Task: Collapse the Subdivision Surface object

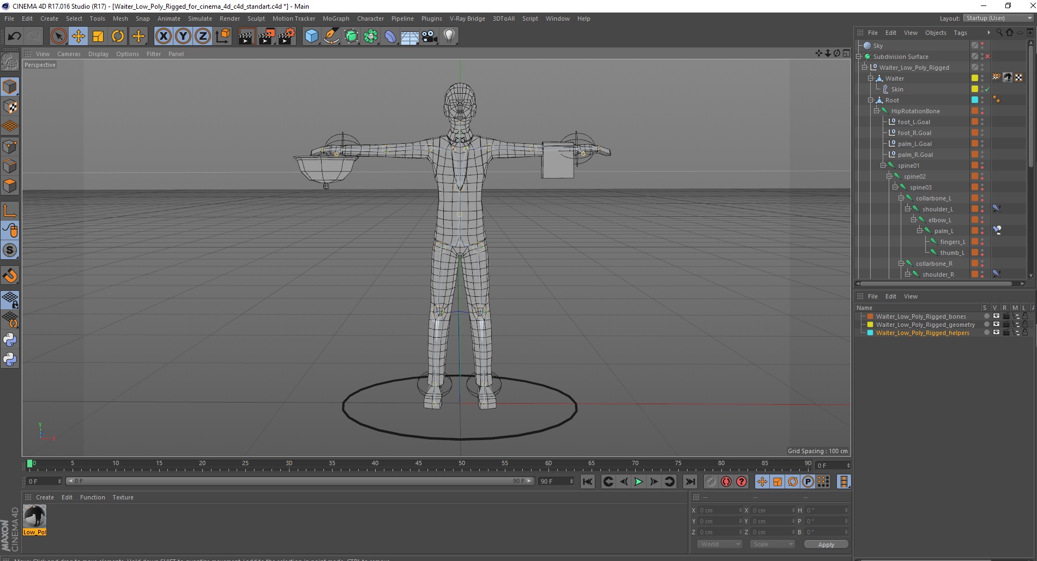Action: [x=859, y=57]
